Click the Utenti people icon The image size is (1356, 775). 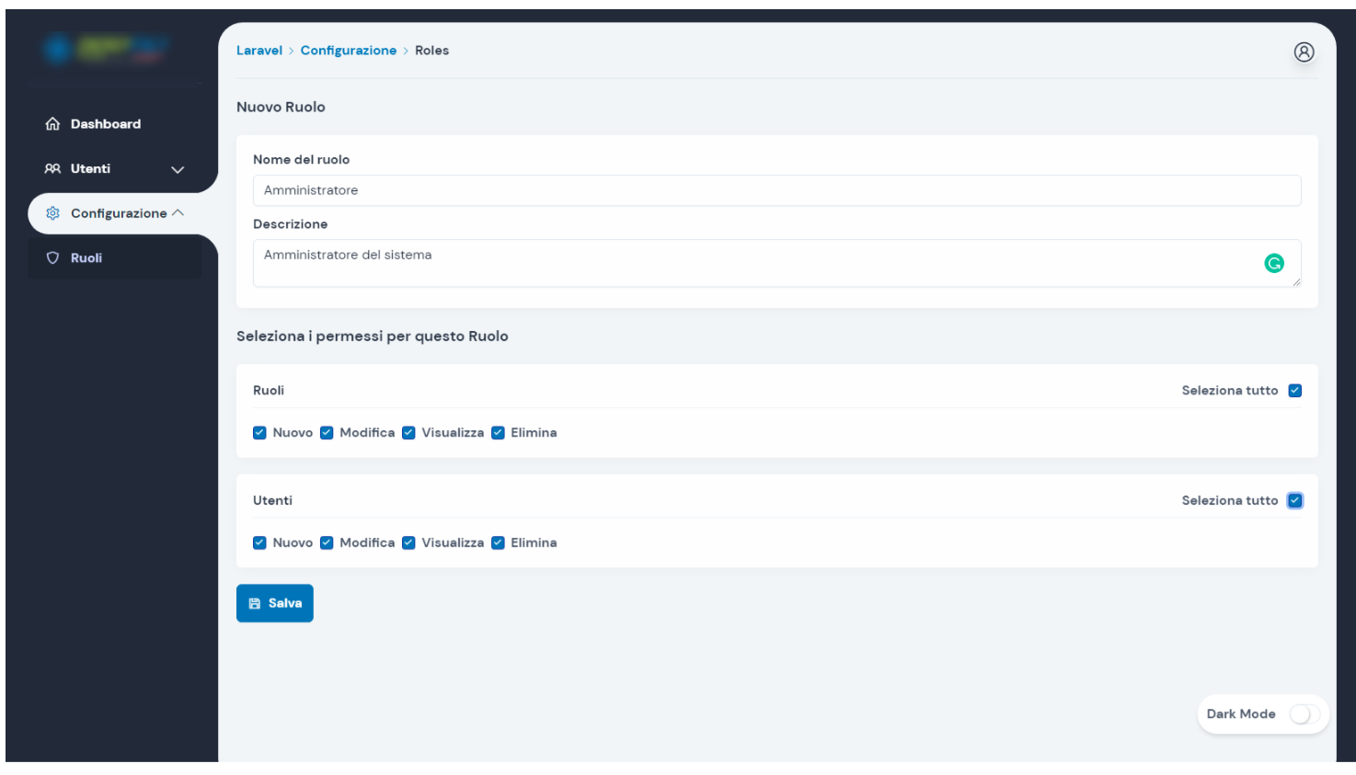tap(52, 169)
